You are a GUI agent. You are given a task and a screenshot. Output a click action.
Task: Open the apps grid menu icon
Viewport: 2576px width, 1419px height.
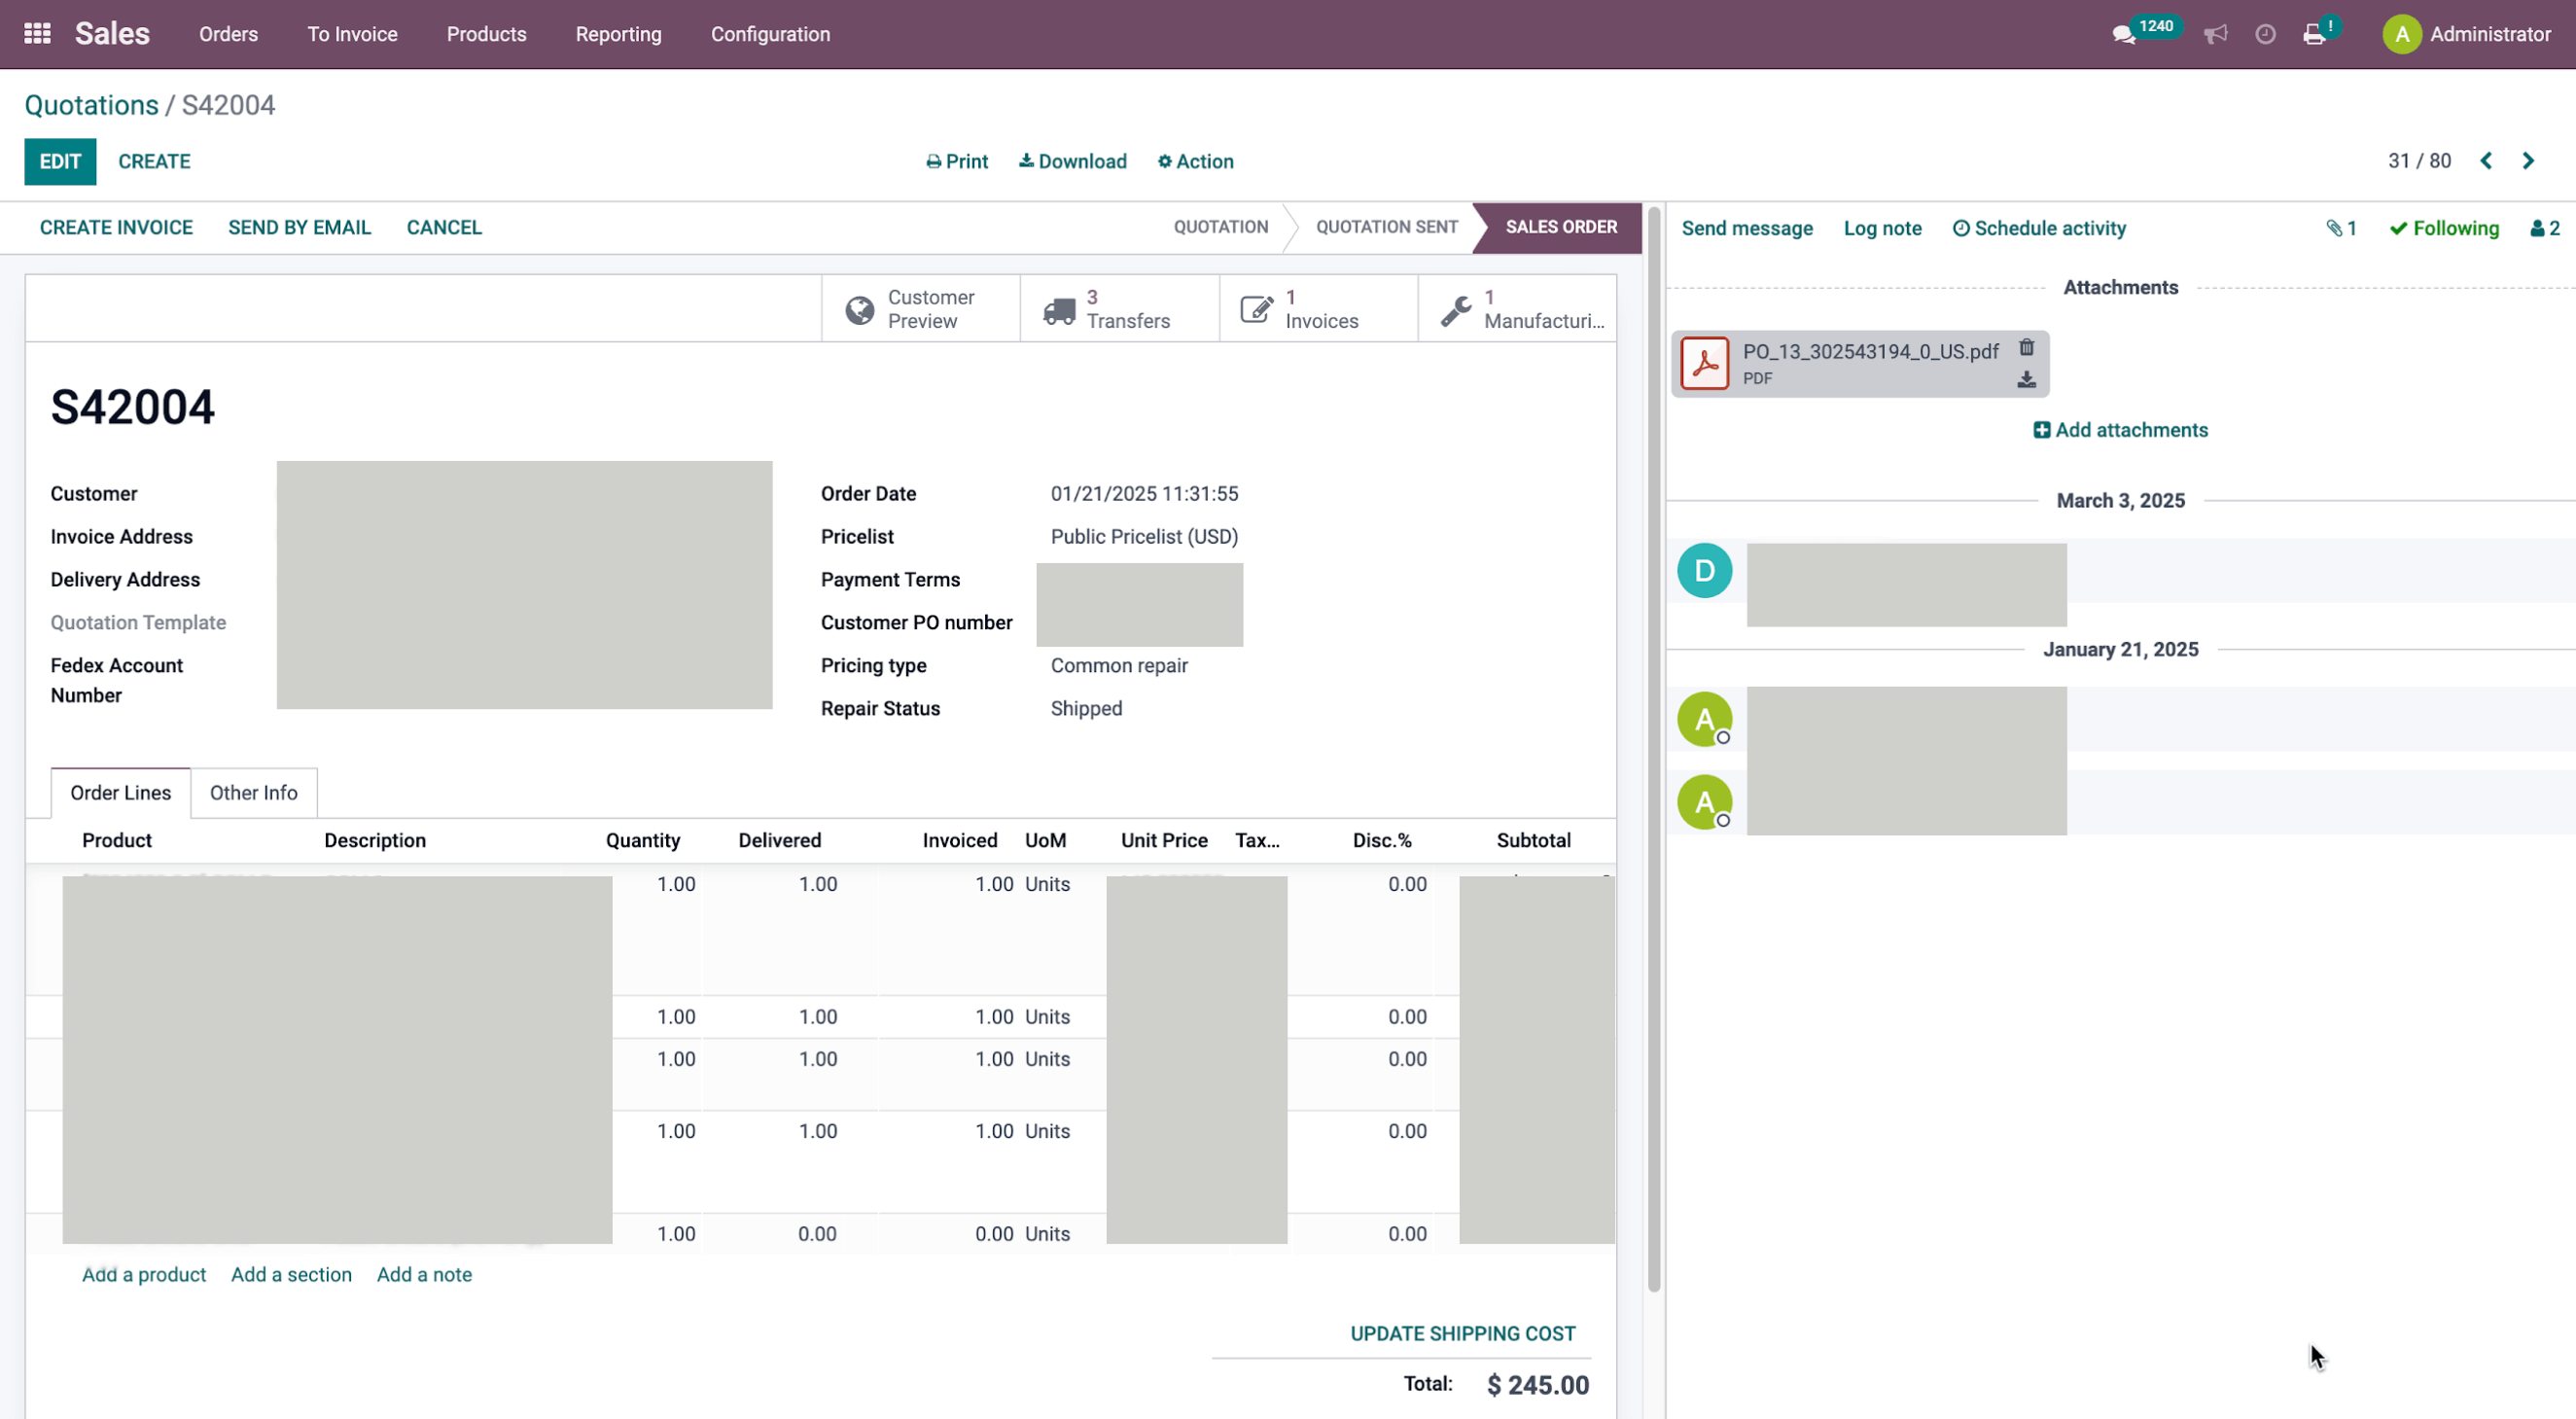coord(37,34)
